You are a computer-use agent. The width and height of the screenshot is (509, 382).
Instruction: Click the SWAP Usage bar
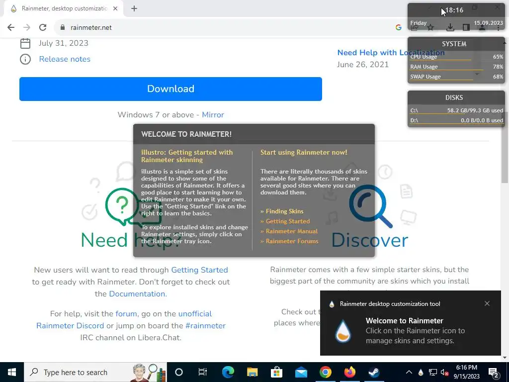point(456,77)
